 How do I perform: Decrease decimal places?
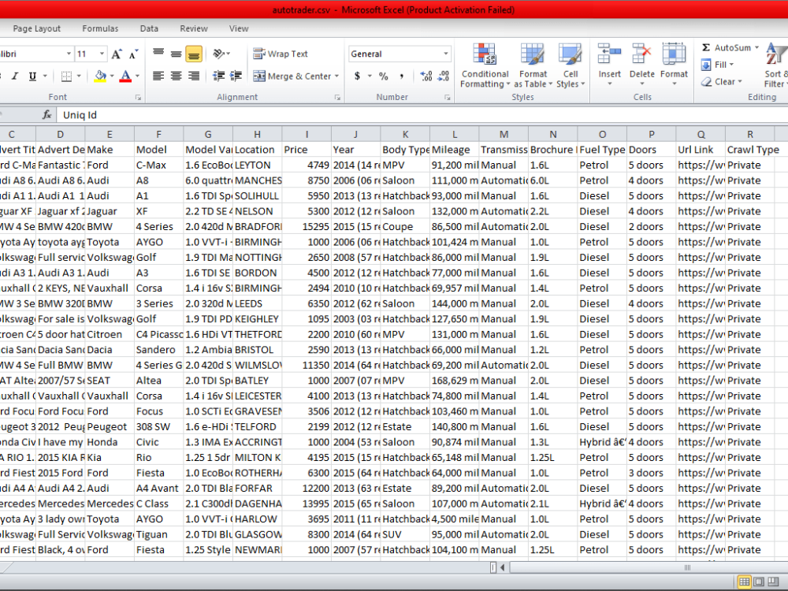coord(443,76)
